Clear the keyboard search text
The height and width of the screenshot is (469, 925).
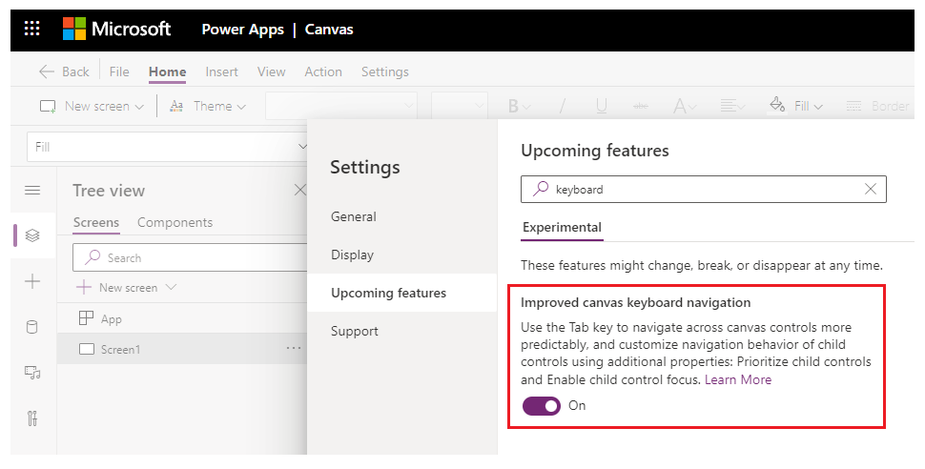point(870,189)
